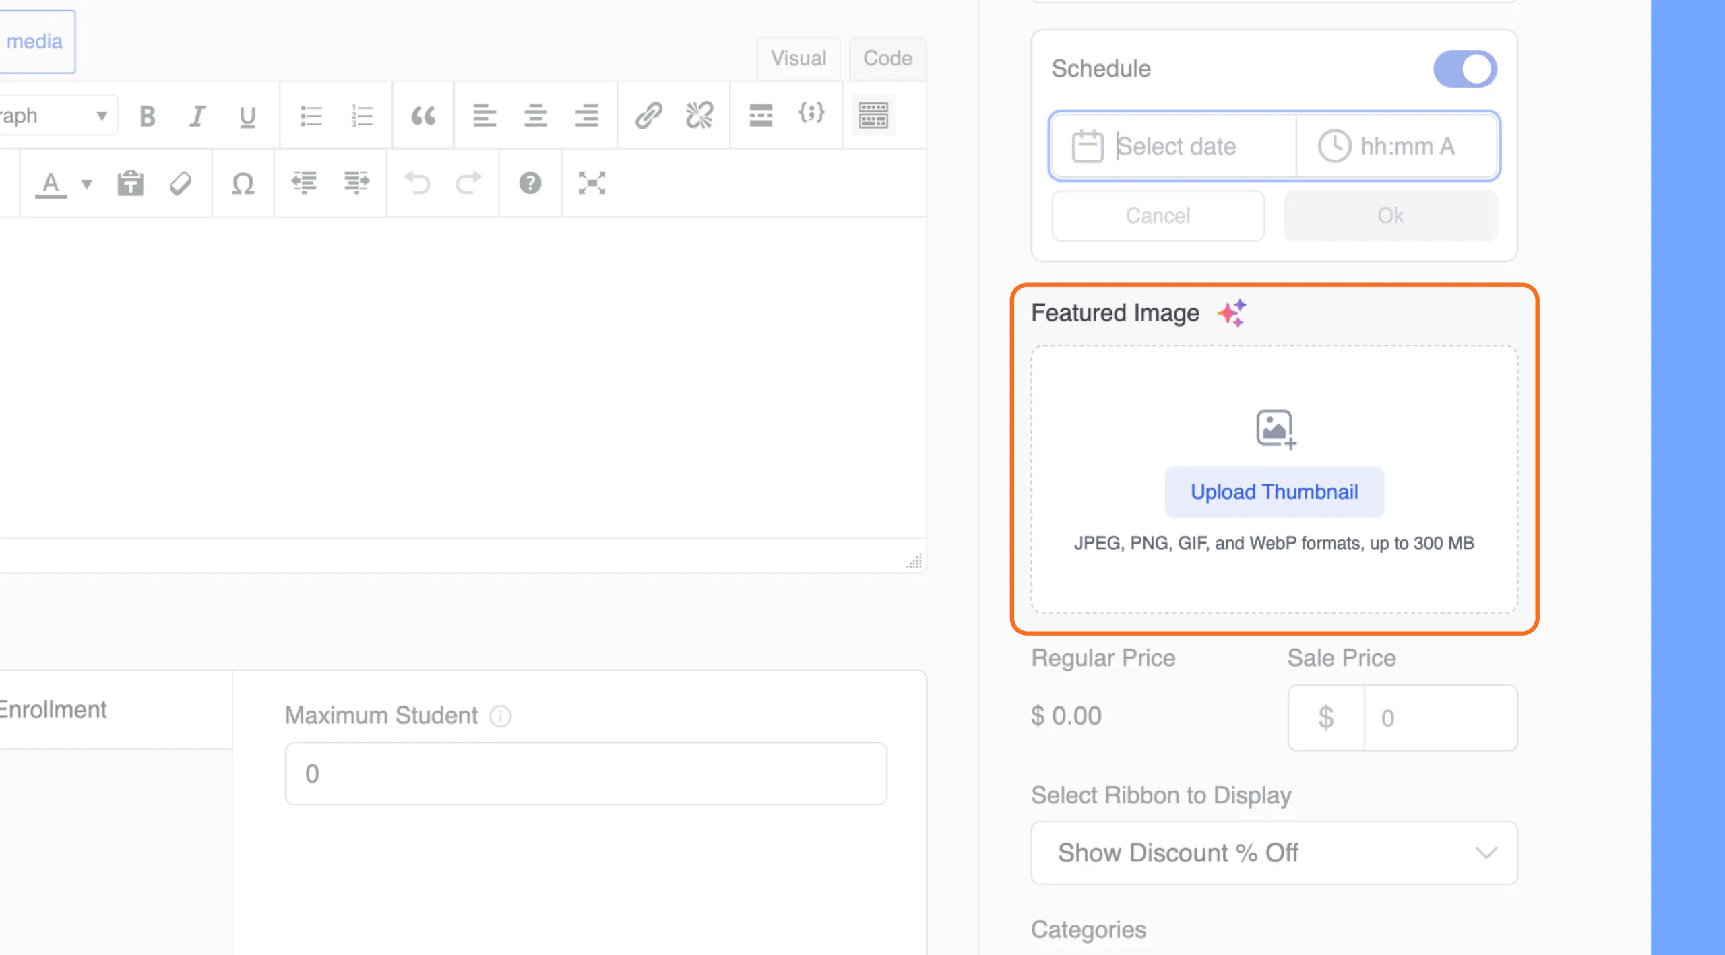This screenshot has width=1725, height=955.
Task: Align text left
Action: tap(484, 116)
